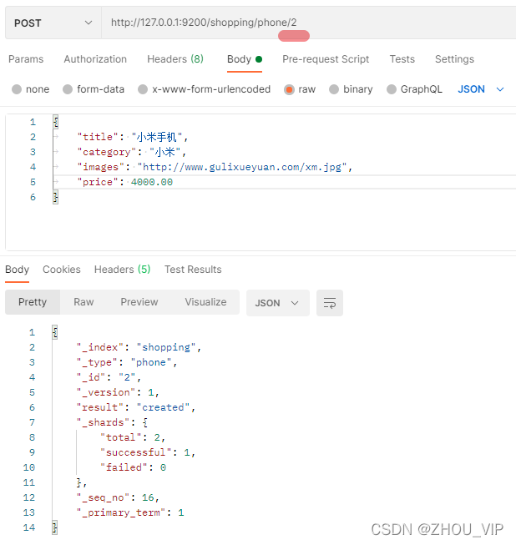516x545 pixels.
Task: Click the images URL in request body
Action: 242,167
